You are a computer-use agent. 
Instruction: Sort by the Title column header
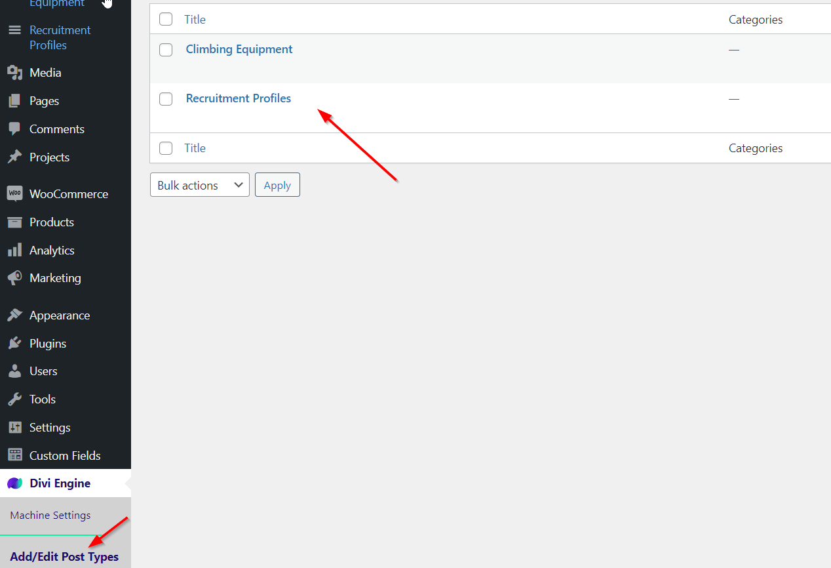(195, 20)
